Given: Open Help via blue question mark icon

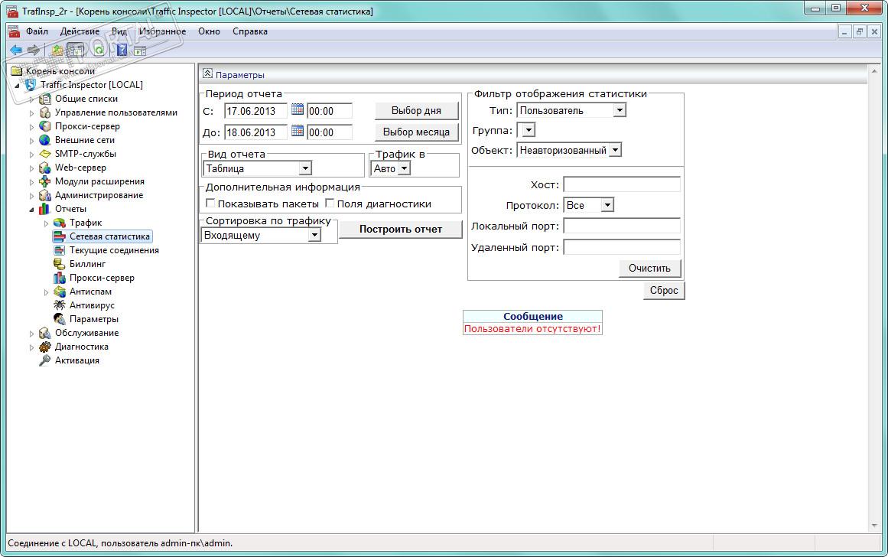Looking at the screenshot, I should point(122,50).
